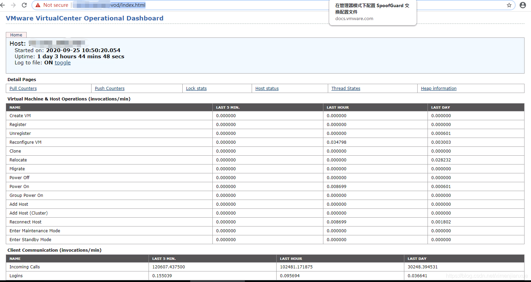The height and width of the screenshot is (282, 531).
Task: Click the Client Communication section heading
Action: click(55, 250)
